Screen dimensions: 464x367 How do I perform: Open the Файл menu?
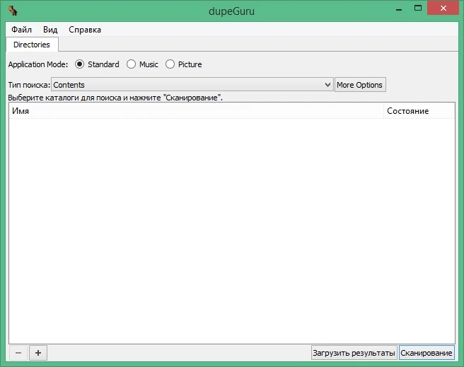[x=21, y=30]
